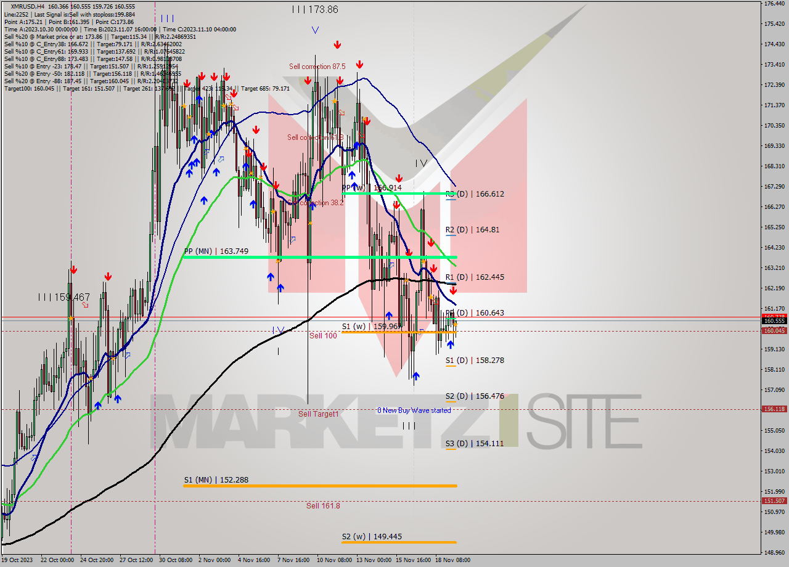Click the '7 Nov 16:00' time axis label
Viewport: 789px width, 567px height.
[293, 560]
